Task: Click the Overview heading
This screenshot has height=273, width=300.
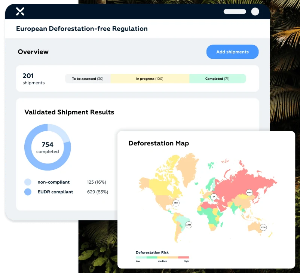Action: point(33,52)
